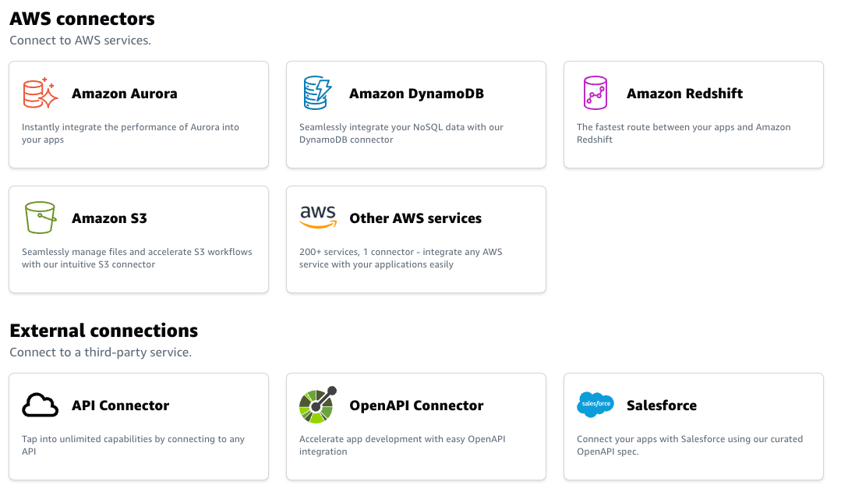This screenshot has height=503, width=841.
Task: Select the OpenAPI Connector gear icon
Action: [316, 405]
